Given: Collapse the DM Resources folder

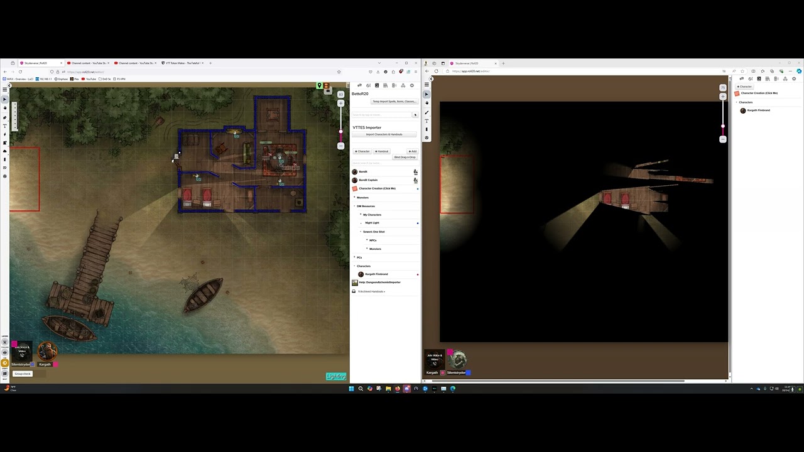Looking at the screenshot, I should tap(366, 206).
